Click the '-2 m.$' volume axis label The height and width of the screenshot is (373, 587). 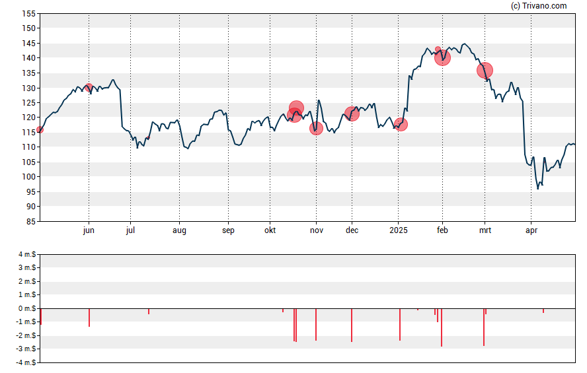pos(26,335)
